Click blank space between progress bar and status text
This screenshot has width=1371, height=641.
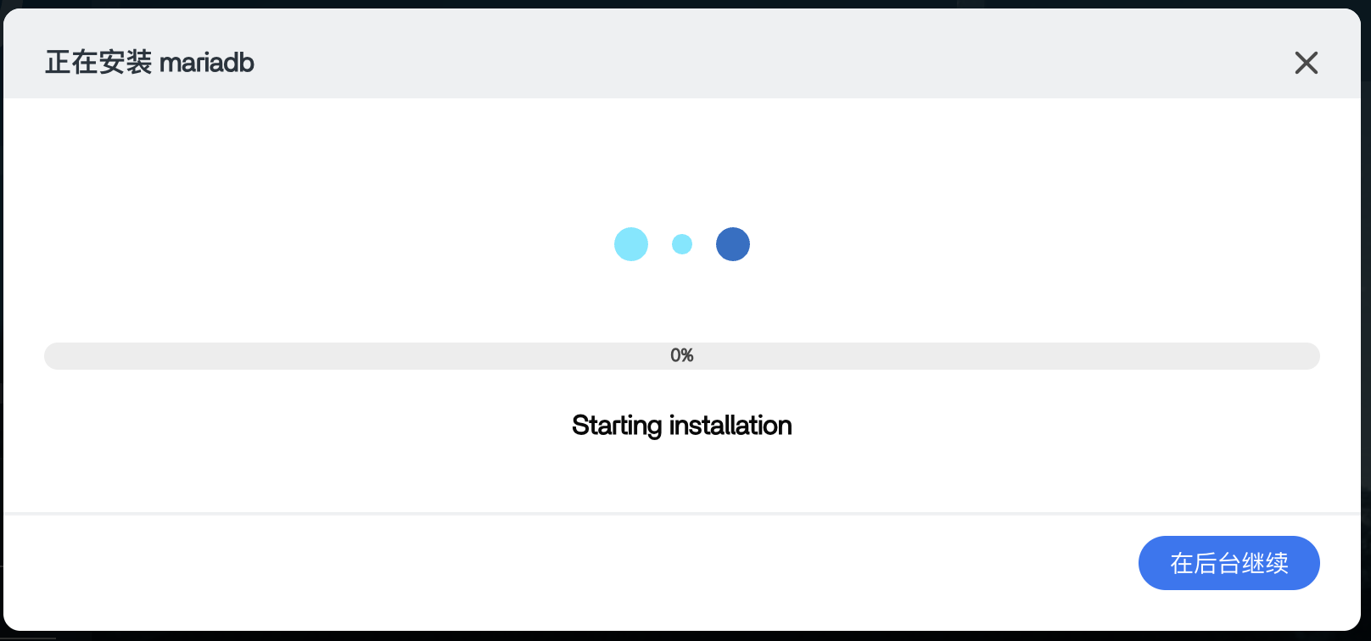click(682, 388)
